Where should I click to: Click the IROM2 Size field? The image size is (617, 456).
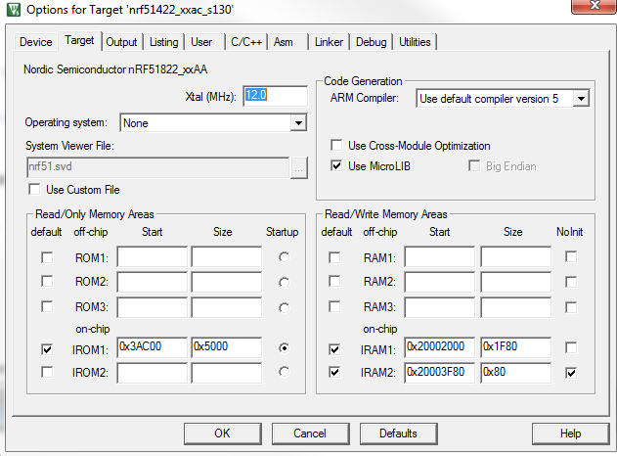click(227, 373)
